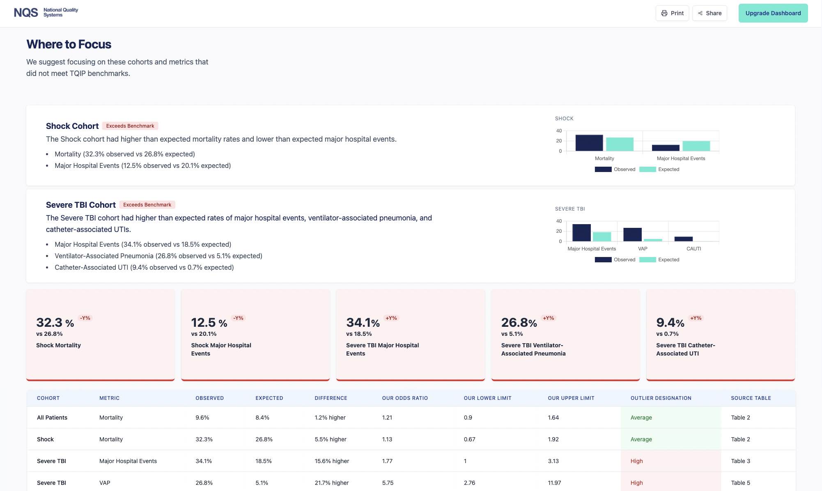Screen dimensions: 822x491
Task: Click the Ventilator-Associated Pneumonia bullet item
Action: pyautogui.click(x=158, y=256)
